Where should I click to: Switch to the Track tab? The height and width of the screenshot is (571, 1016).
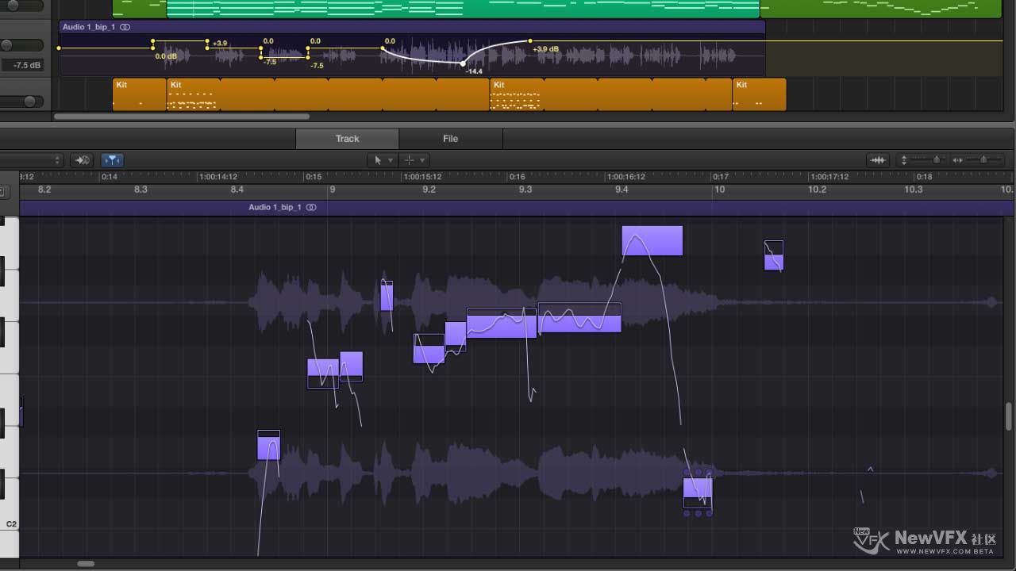(x=347, y=139)
